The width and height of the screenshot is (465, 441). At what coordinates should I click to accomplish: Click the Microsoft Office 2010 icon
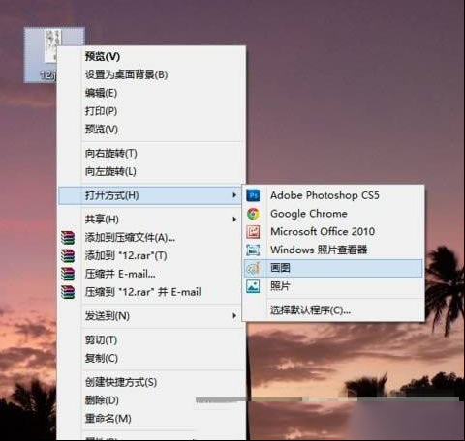253,232
